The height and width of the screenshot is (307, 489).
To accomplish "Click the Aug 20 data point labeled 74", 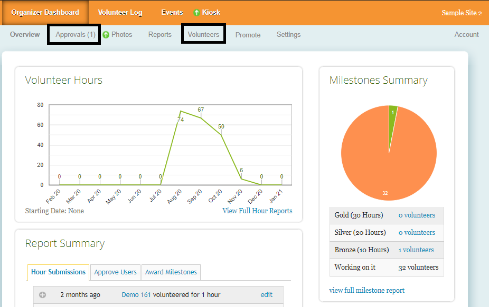I will tap(181, 111).
